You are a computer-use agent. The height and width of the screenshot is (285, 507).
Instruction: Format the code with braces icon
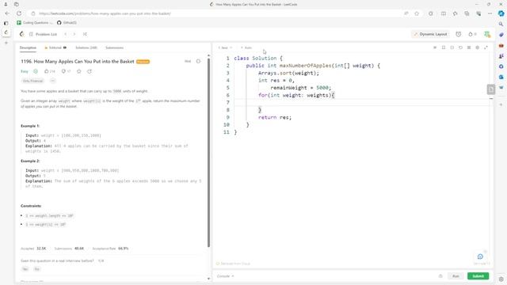pos(452,47)
